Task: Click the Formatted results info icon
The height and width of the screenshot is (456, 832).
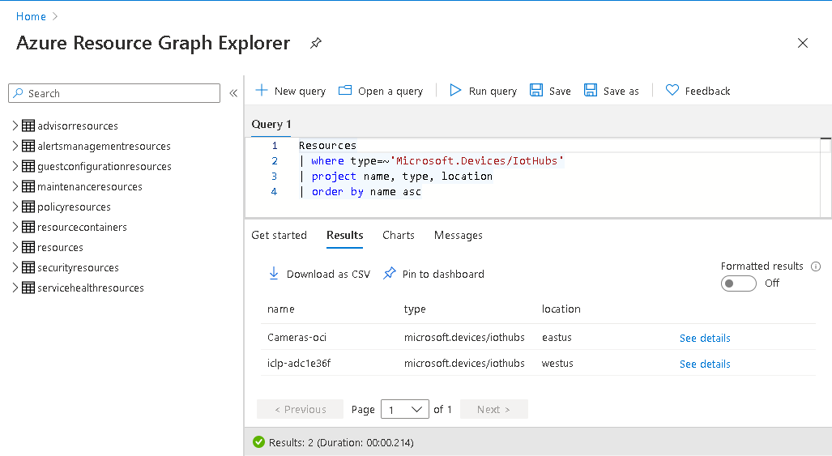Action: (x=816, y=266)
